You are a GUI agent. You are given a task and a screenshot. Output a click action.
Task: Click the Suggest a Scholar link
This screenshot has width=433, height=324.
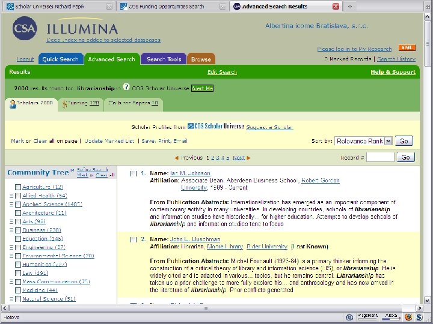coord(269,127)
